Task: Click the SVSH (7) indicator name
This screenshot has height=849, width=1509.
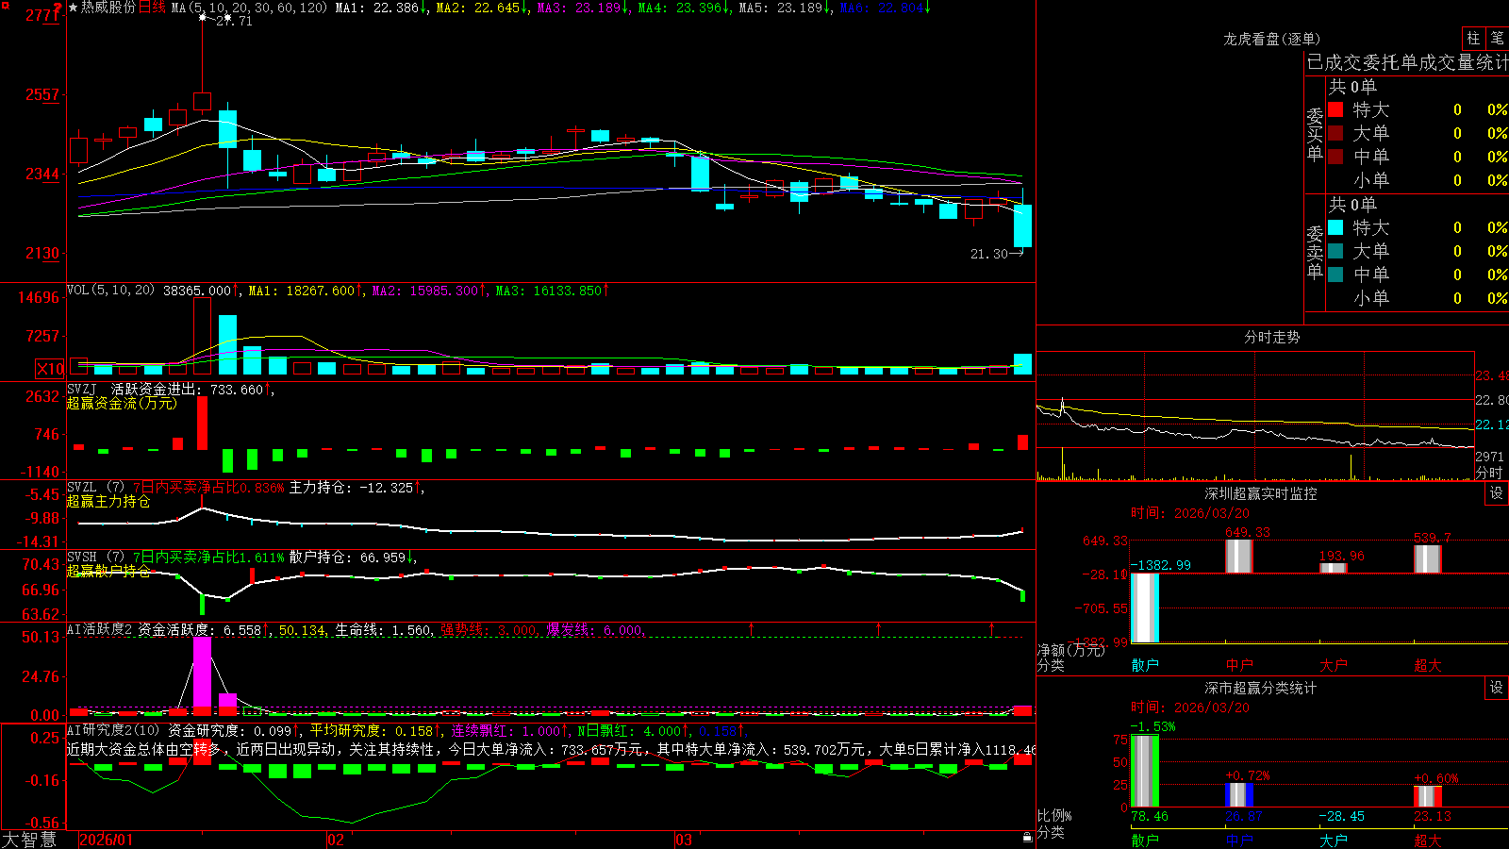Action: pos(95,557)
